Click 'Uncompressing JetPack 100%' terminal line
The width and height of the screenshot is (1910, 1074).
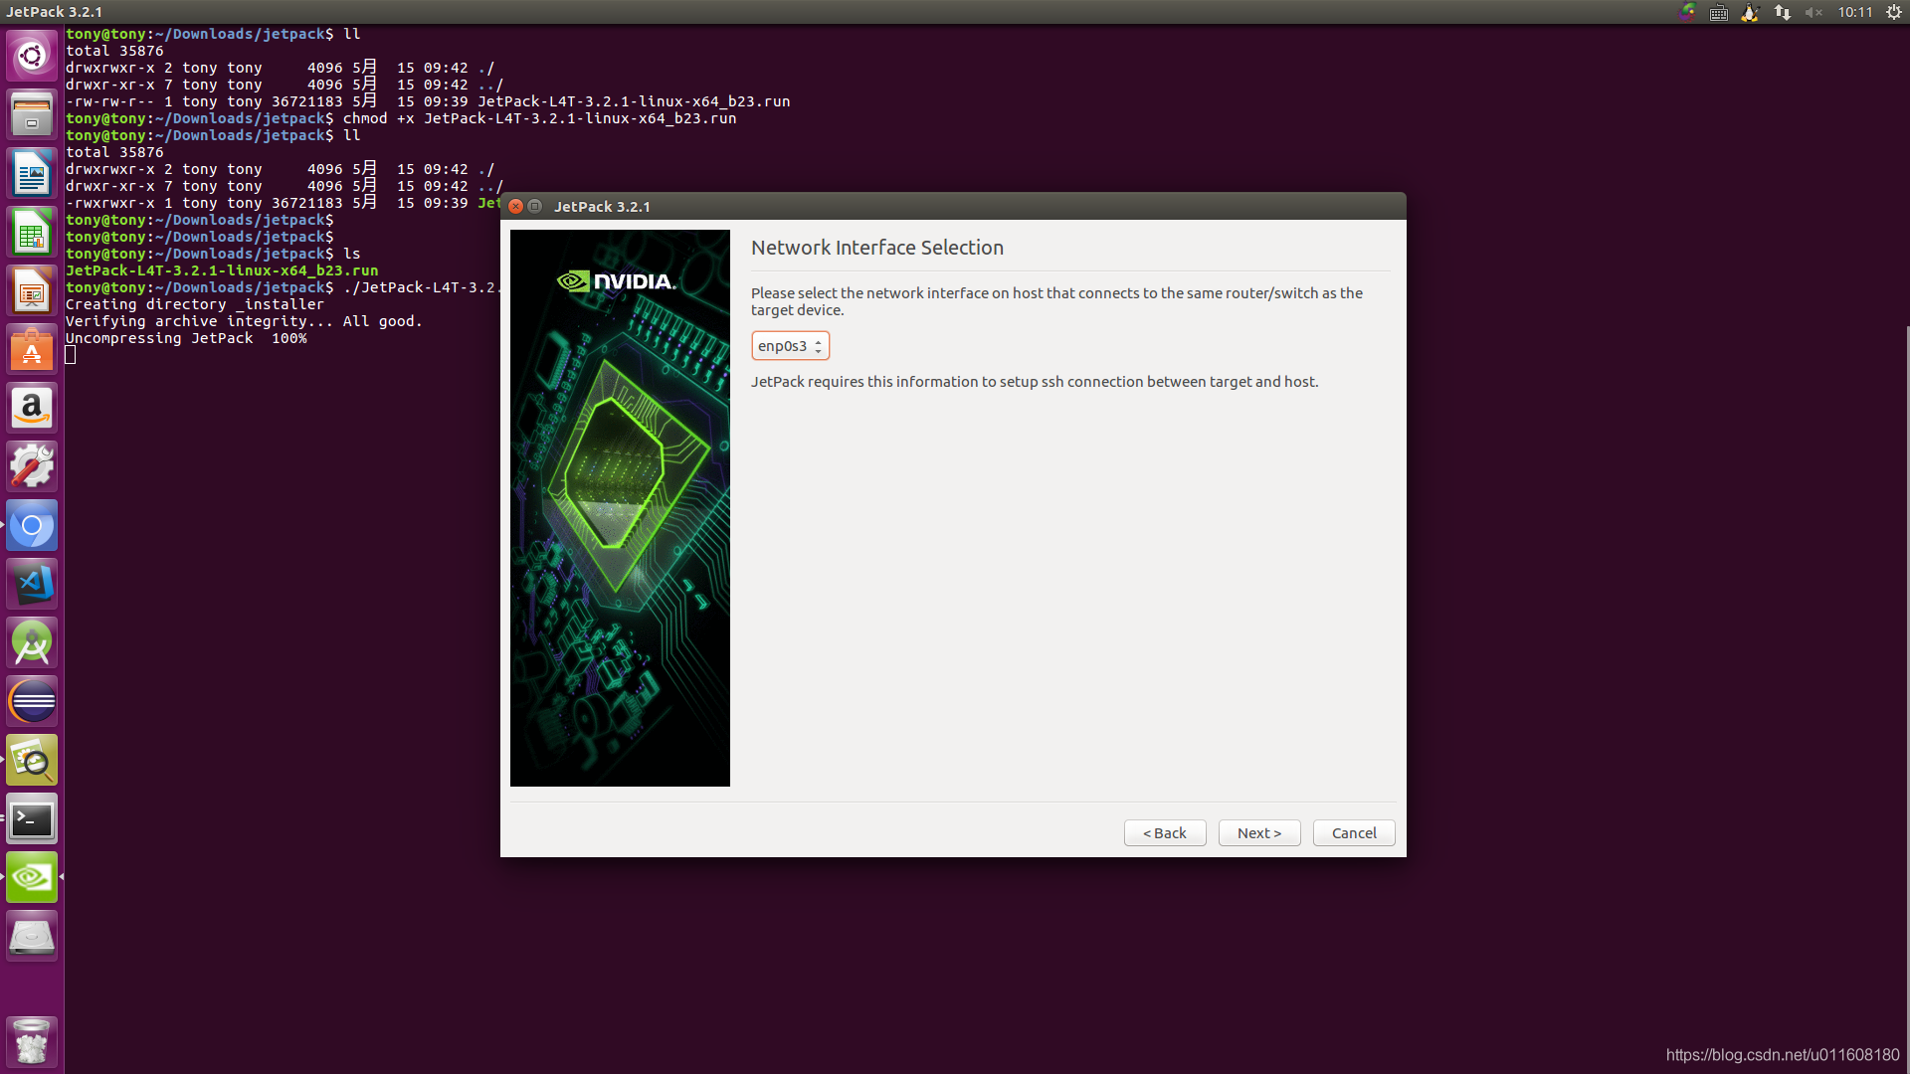coord(186,338)
